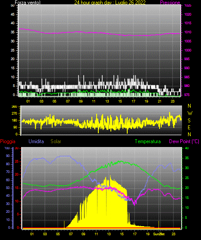Click the SunSet marker on bottom axis

click(x=159, y=234)
